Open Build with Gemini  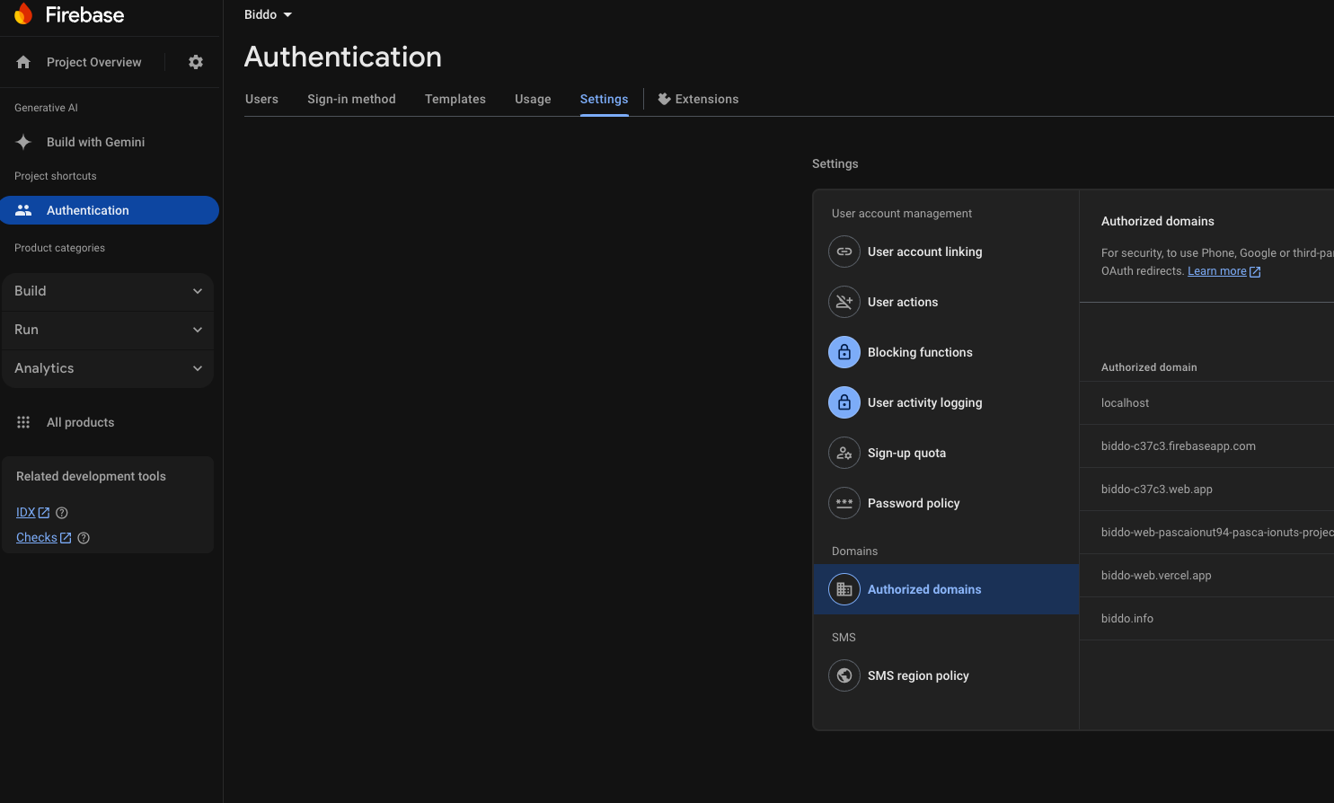coord(95,142)
